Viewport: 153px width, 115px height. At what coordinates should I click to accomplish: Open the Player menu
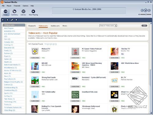pos(9,6)
